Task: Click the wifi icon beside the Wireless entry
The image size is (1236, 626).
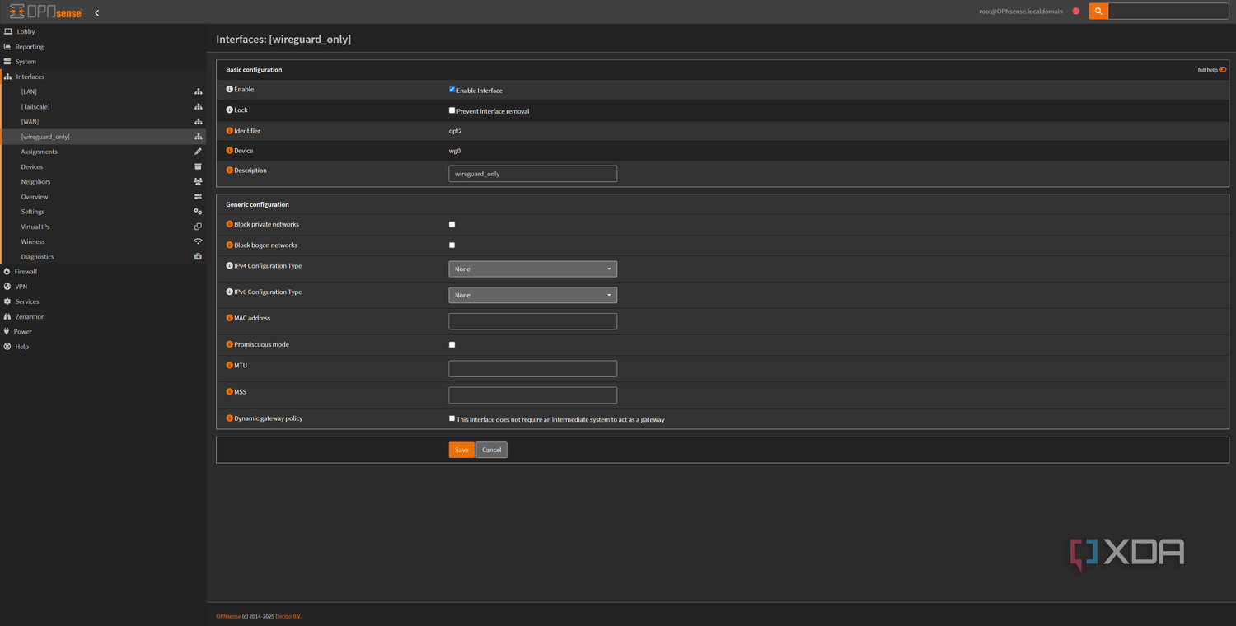Action: pos(198,241)
